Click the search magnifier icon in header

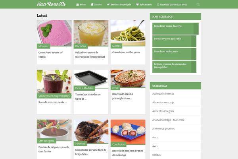coord(198,4)
